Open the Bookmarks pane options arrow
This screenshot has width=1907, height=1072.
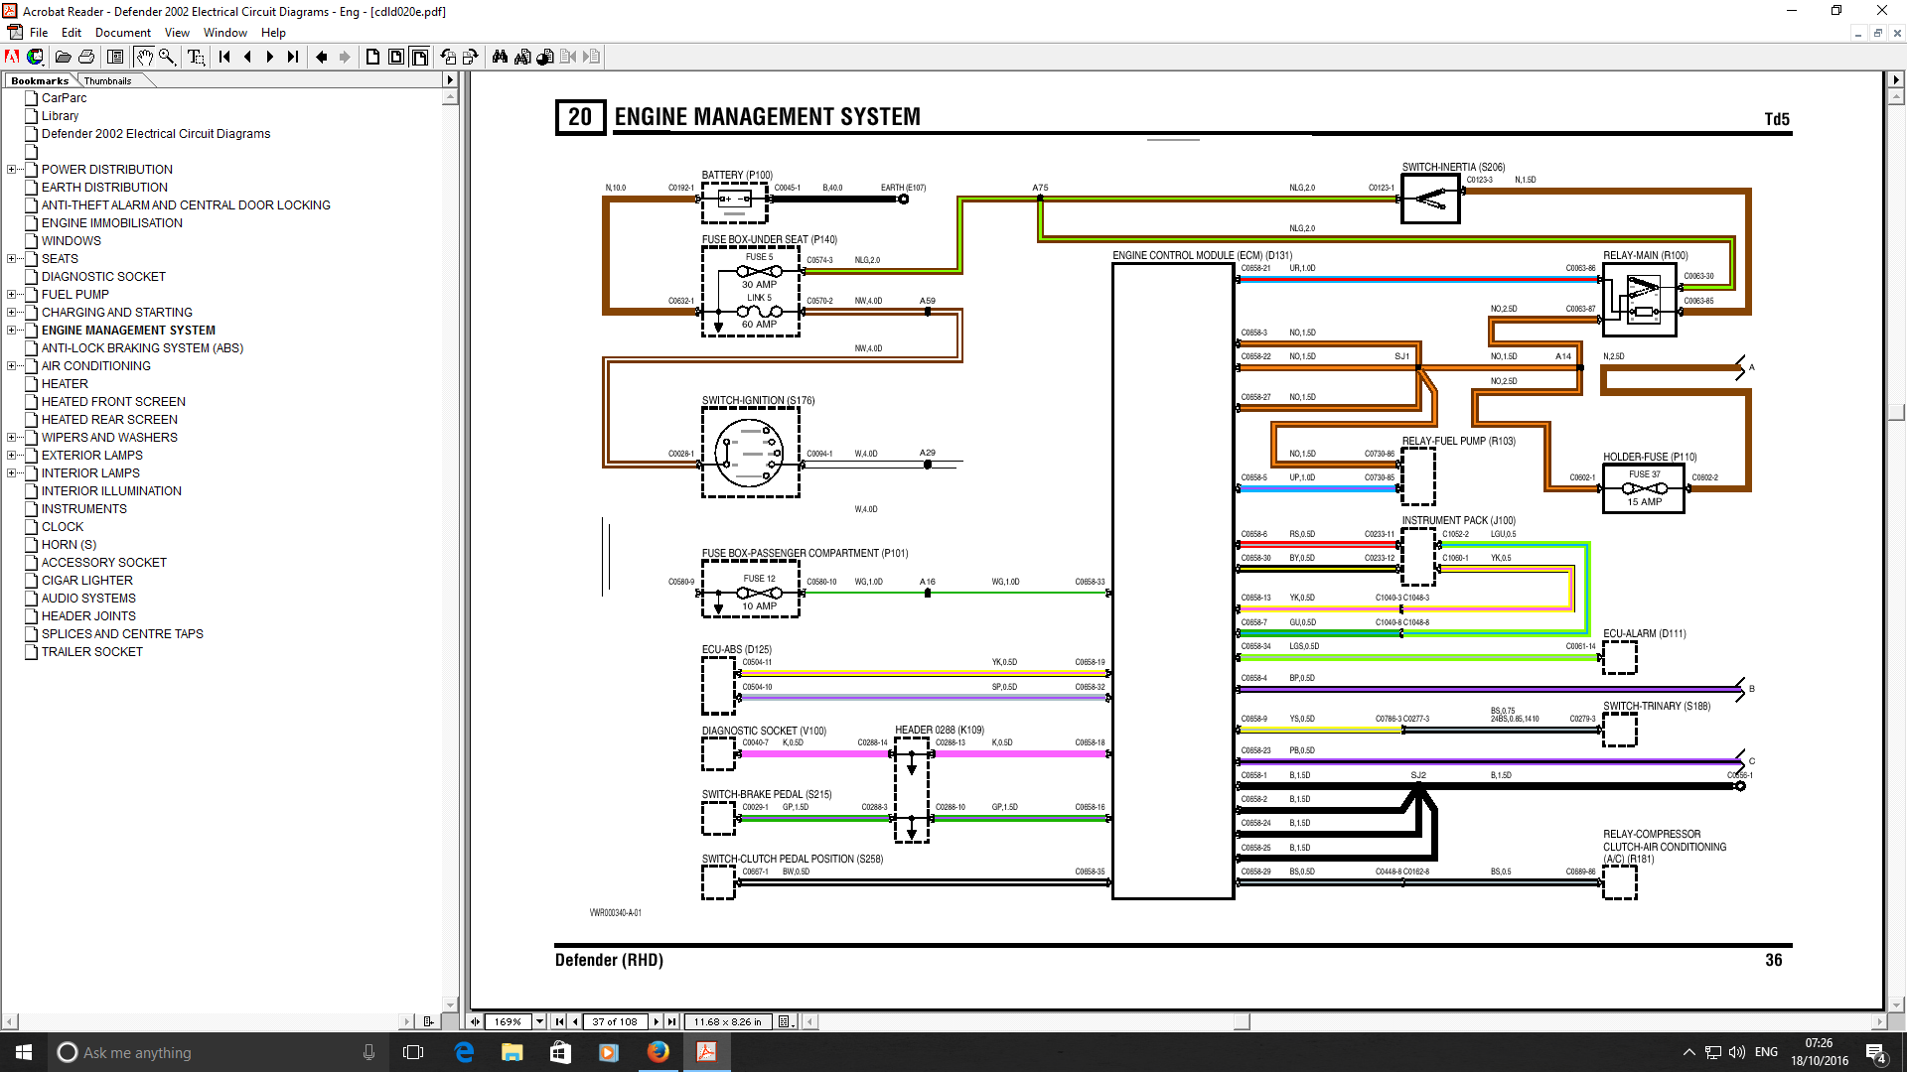[450, 80]
